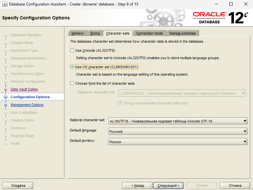Screen dimensions: 253x190
Task: Close the Database Configuration Assistant window
Action: coord(246,4)
